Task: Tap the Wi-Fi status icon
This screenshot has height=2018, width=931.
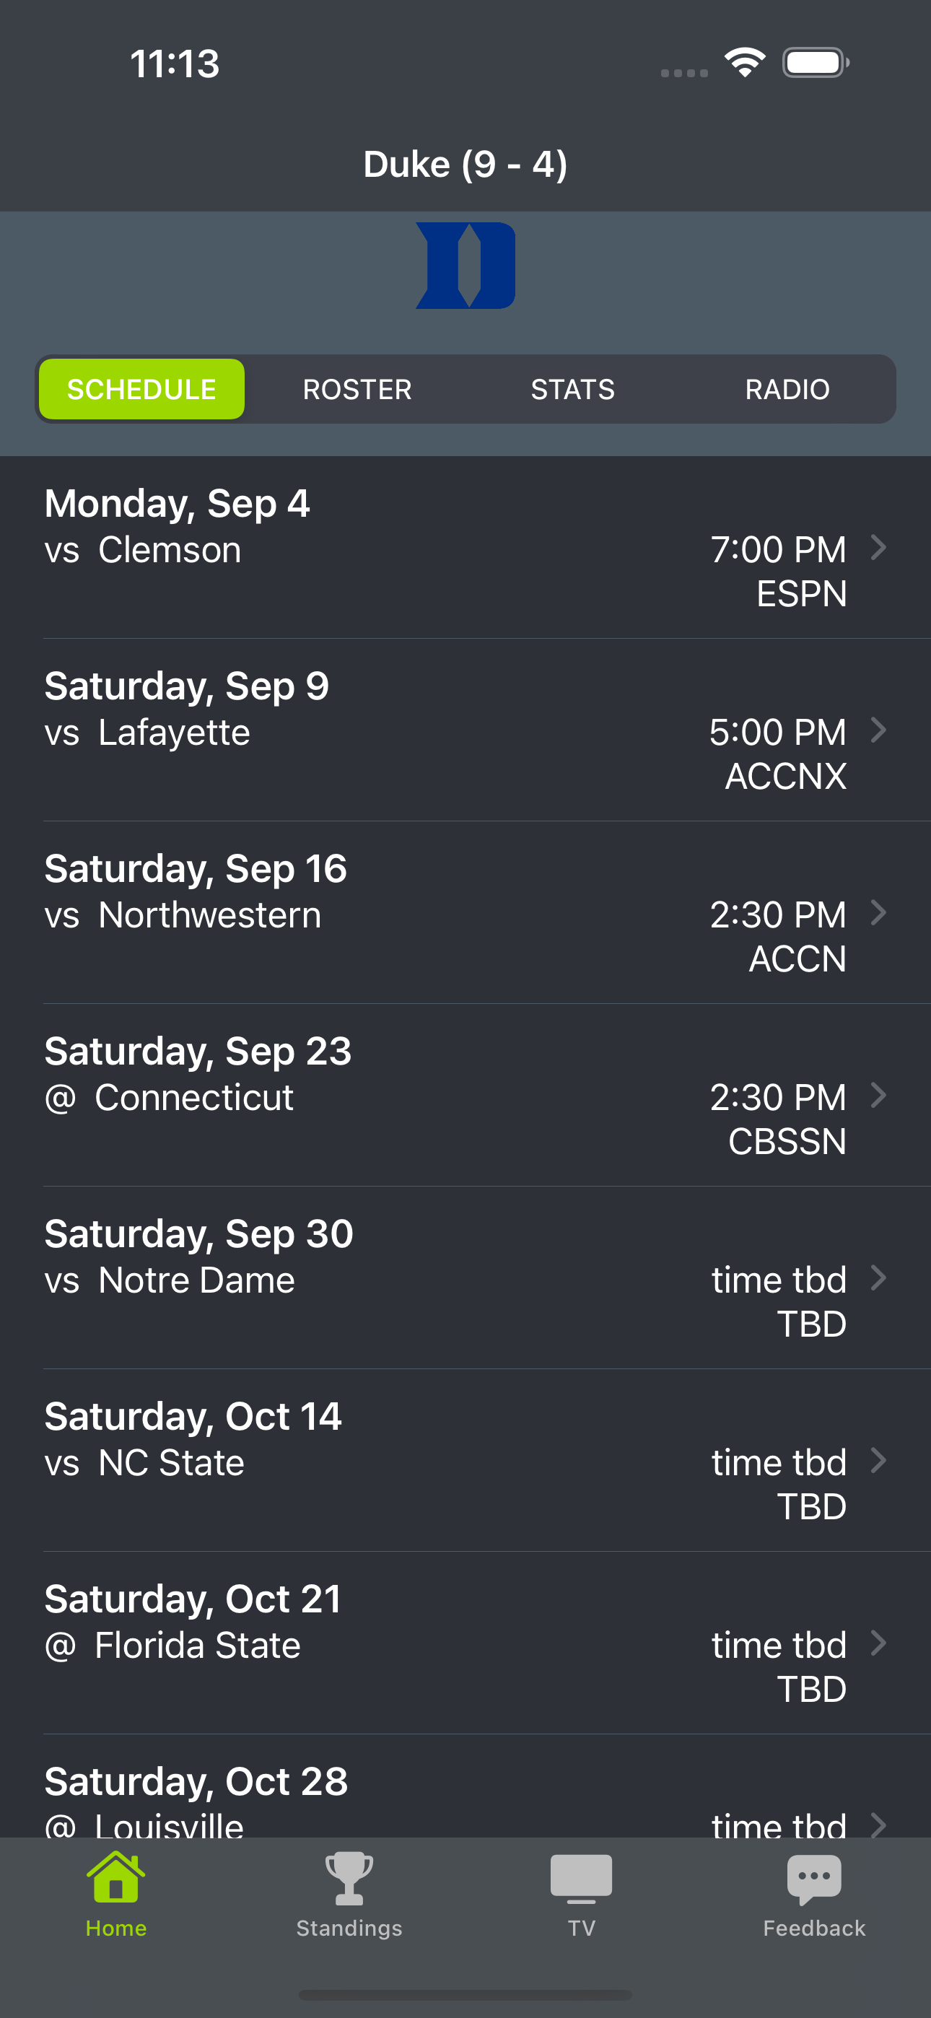Action: click(745, 63)
